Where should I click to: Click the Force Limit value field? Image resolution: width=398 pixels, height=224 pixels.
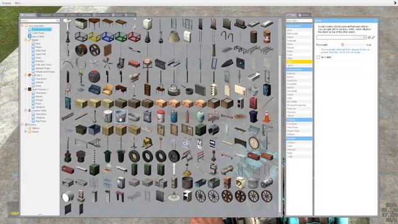tap(368, 45)
